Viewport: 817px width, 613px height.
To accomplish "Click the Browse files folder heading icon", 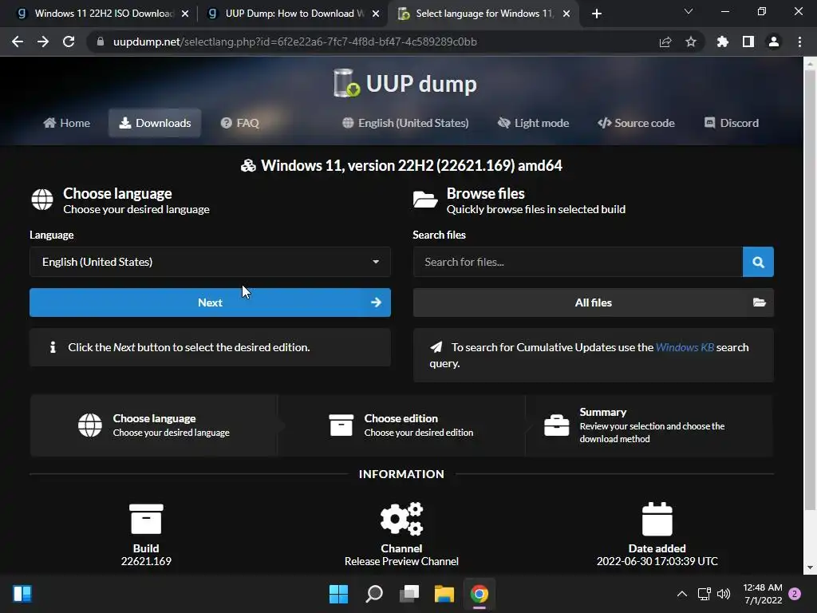I will (x=425, y=200).
